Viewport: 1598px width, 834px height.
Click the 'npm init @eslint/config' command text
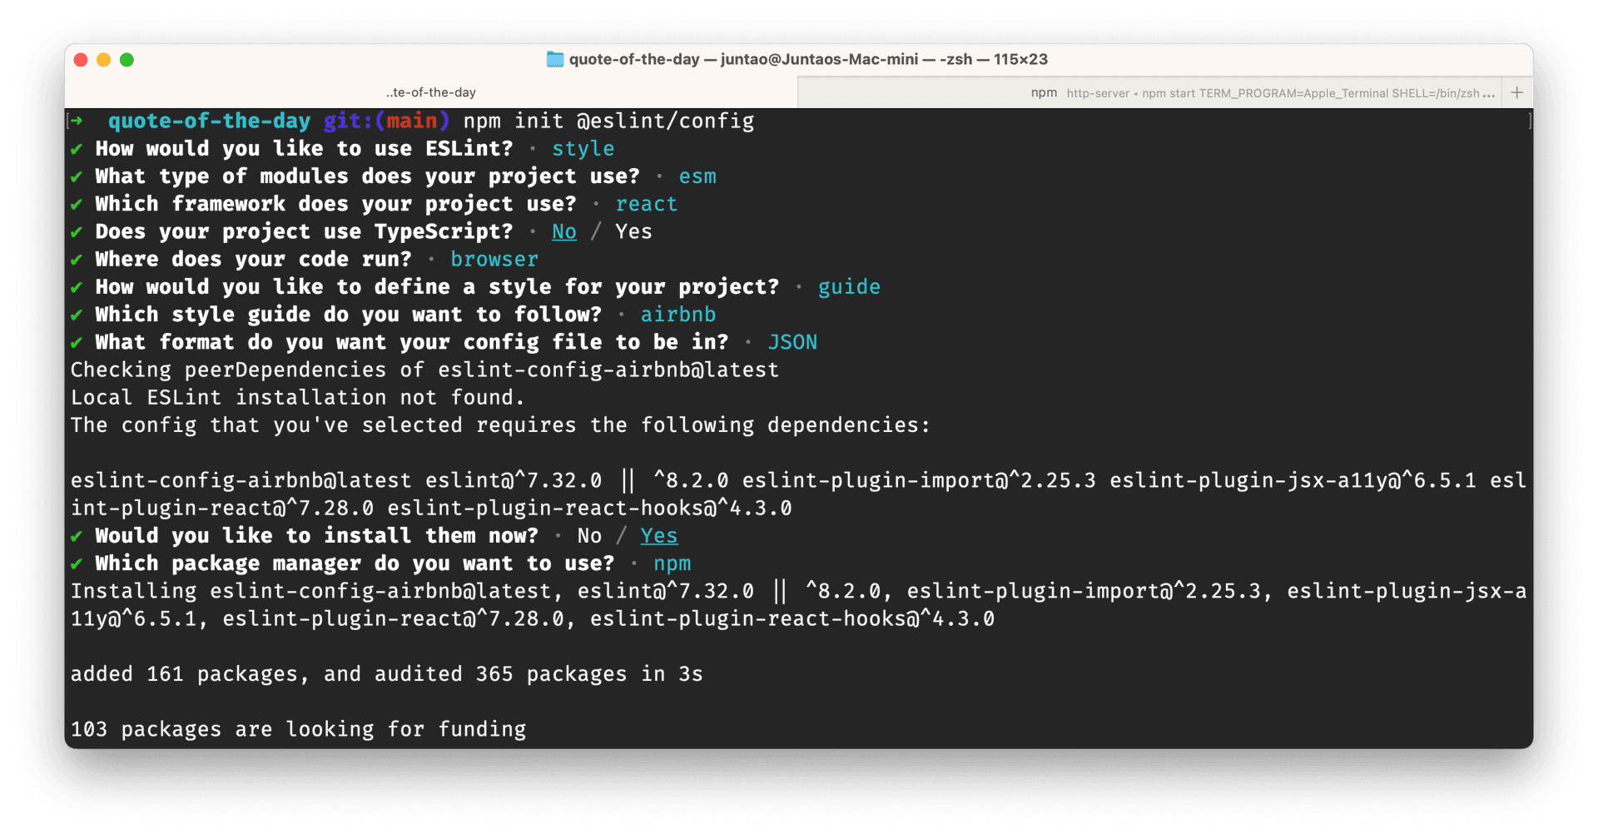pos(608,122)
